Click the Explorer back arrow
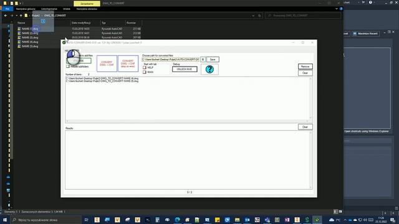Viewport: 399px width, 224px height. click(x=6, y=16)
